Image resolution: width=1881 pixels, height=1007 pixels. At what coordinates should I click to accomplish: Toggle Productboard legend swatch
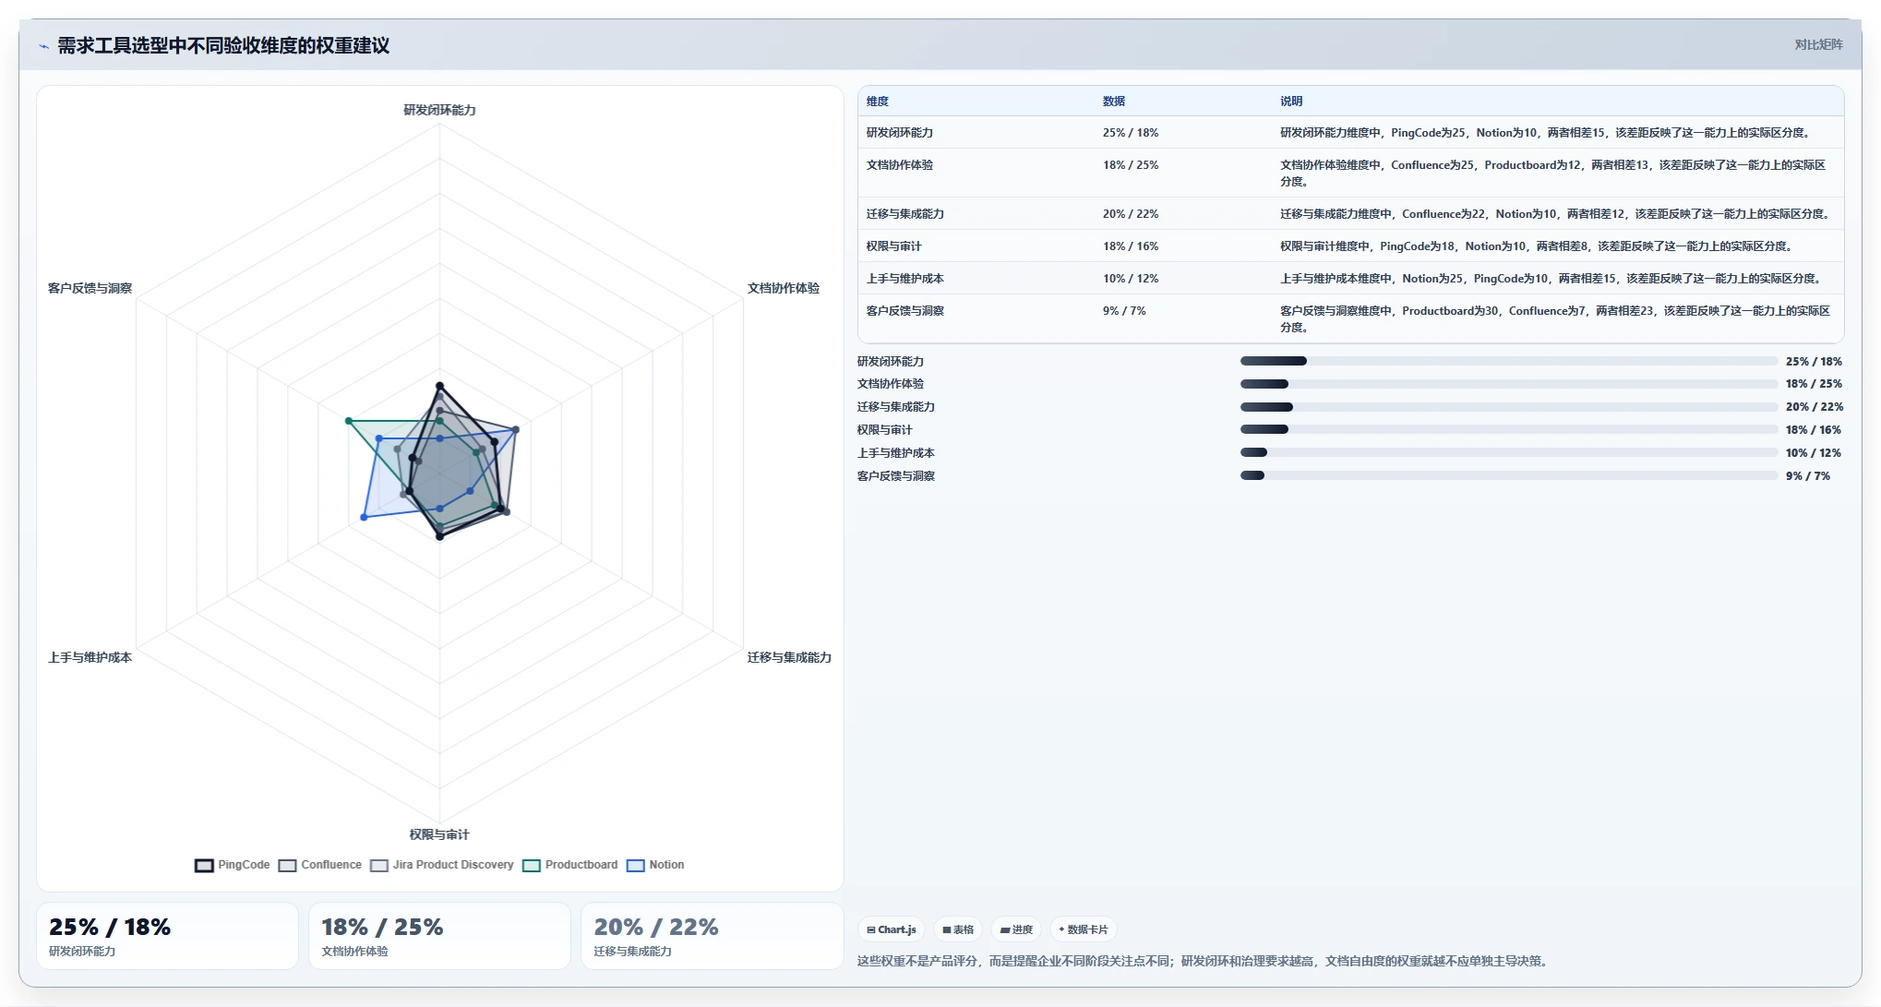coord(532,866)
